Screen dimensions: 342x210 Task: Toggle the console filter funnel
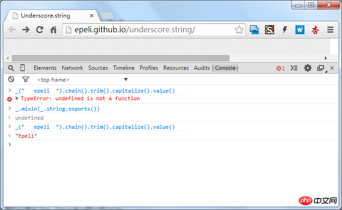[26, 79]
